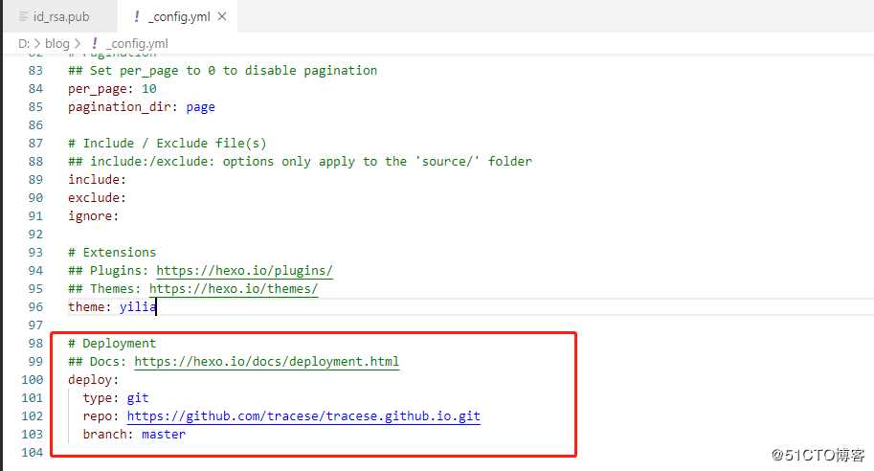Switch to the id_rsa.pub tab
The height and width of the screenshot is (471, 874).
60,16
